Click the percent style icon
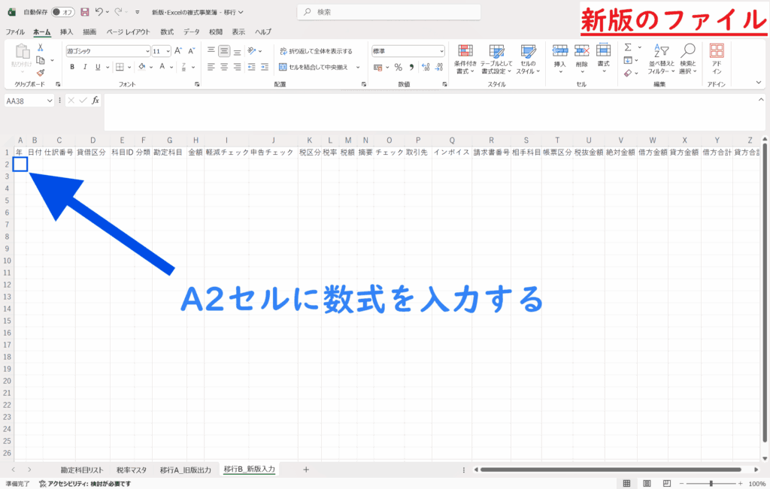Image resolution: width=770 pixels, height=489 pixels. click(x=398, y=67)
